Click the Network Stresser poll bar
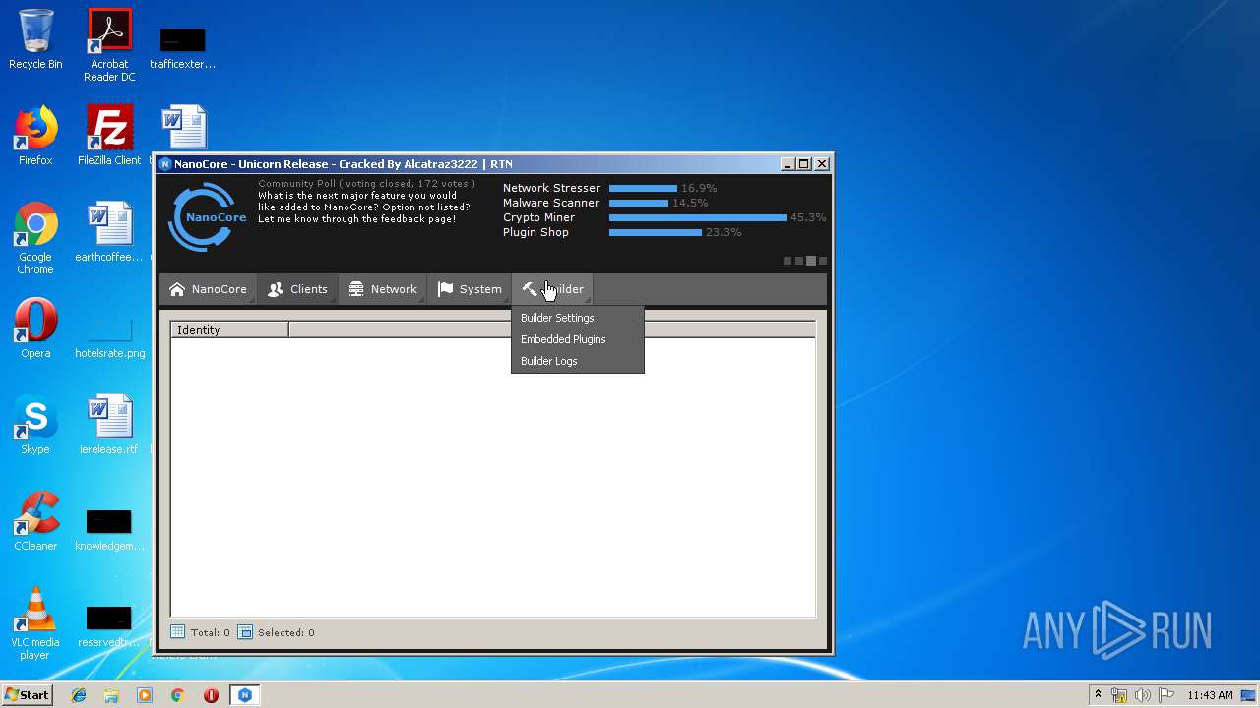The width and height of the screenshot is (1260, 708). pos(643,188)
